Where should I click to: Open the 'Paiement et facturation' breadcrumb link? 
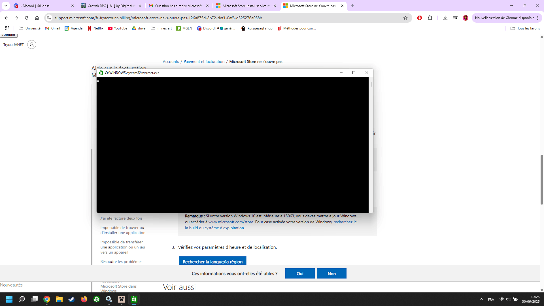[x=204, y=61]
